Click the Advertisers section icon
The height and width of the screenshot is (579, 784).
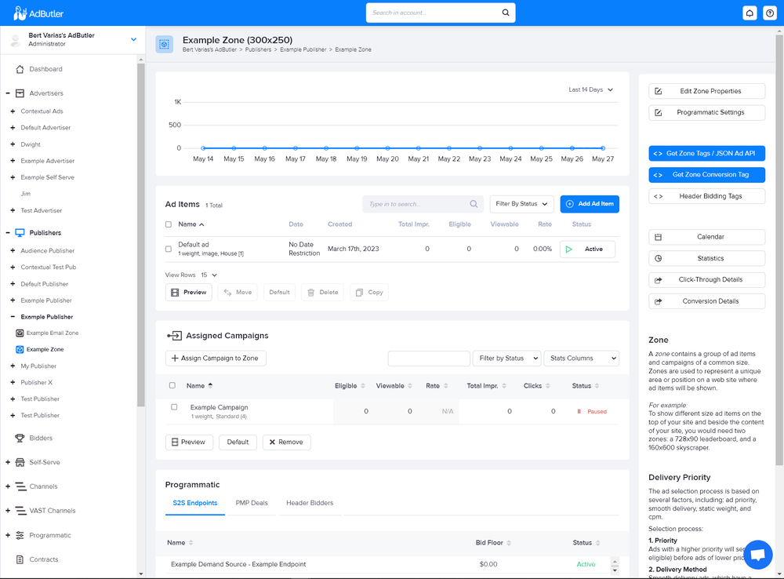[x=20, y=93]
